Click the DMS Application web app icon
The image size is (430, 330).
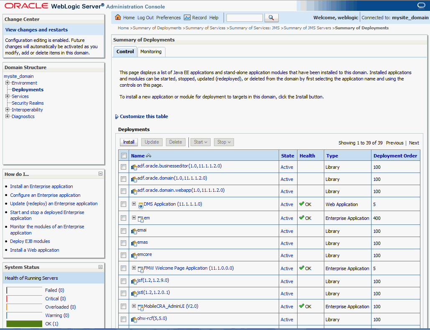tap(140, 205)
